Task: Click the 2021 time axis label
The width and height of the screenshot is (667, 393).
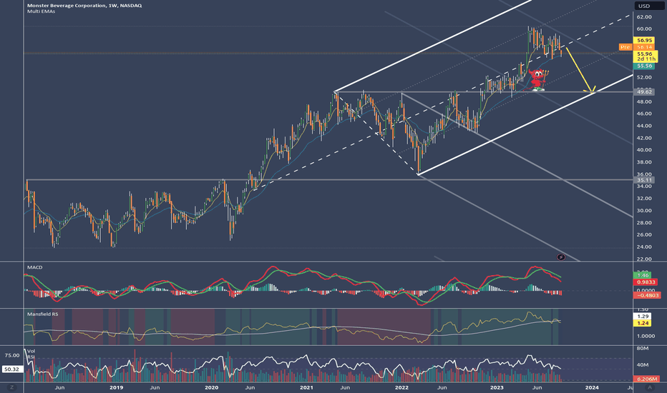Action: (306, 387)
